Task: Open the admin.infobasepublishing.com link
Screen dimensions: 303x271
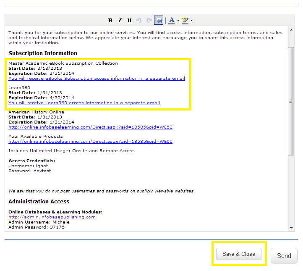Action: coord(52,217)
